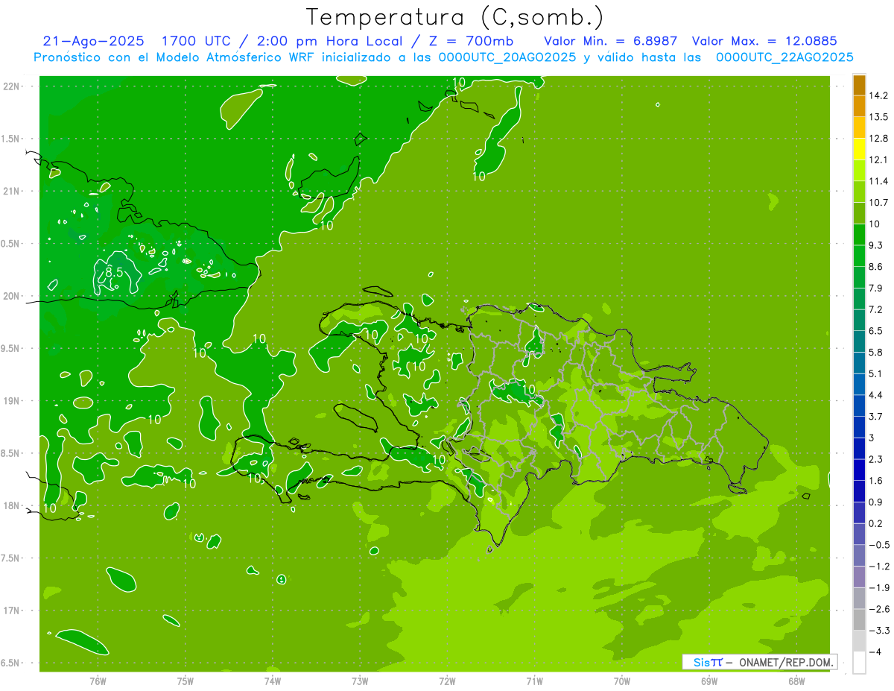
Task: Click the color bar value "10.7"
Action: click(x=878, y=203)
